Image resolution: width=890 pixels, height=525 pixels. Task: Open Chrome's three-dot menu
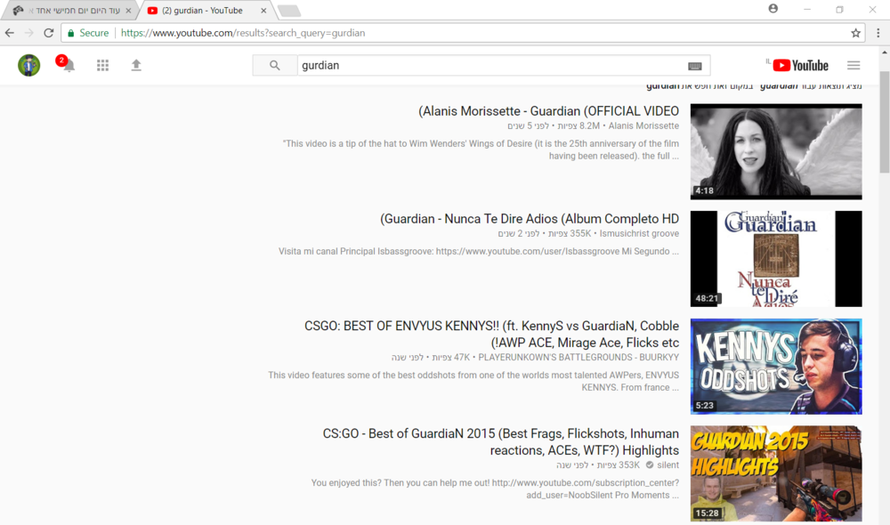click(x=878, y=33)
